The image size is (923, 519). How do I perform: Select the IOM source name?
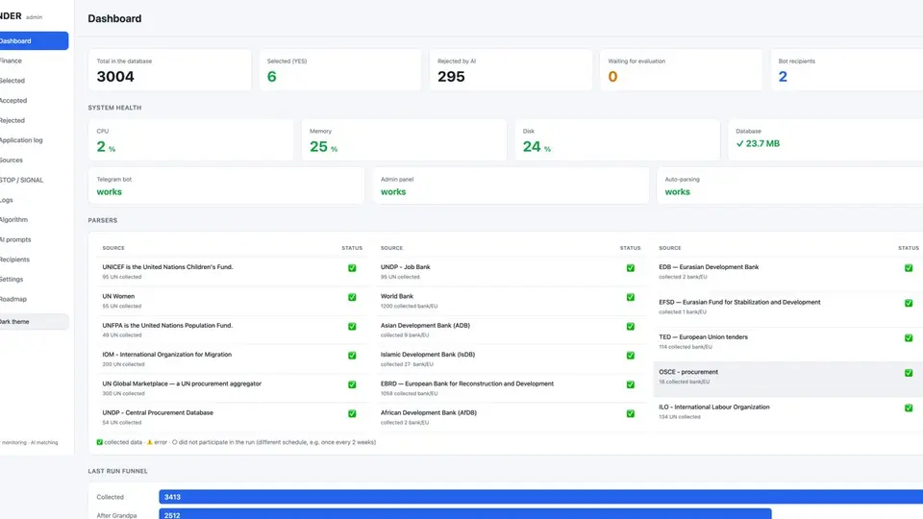167,355
